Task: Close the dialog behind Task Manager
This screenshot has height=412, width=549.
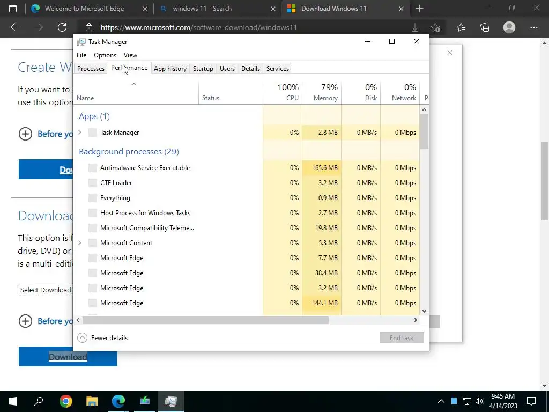Action: pyautogui.click(x=450, y=53)
